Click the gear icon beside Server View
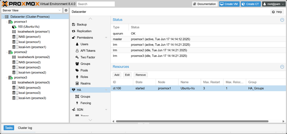287x134 pixels. tap(66, 10)
